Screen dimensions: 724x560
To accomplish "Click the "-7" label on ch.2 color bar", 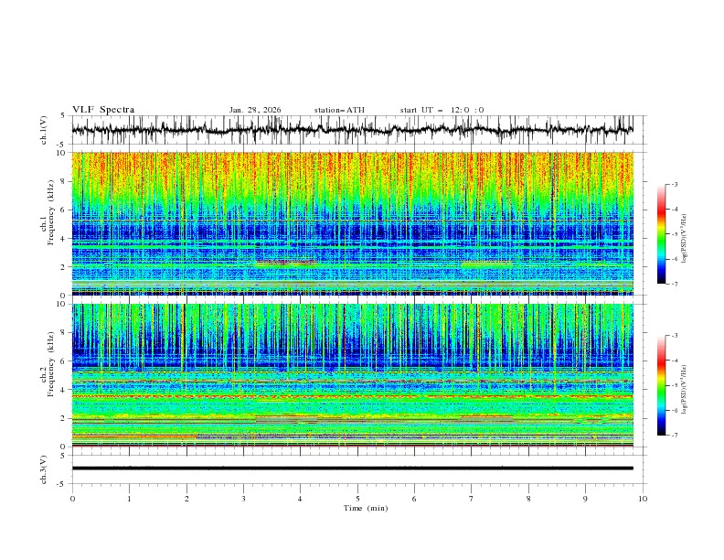I will pyautogui.click(x=675, y=436).
